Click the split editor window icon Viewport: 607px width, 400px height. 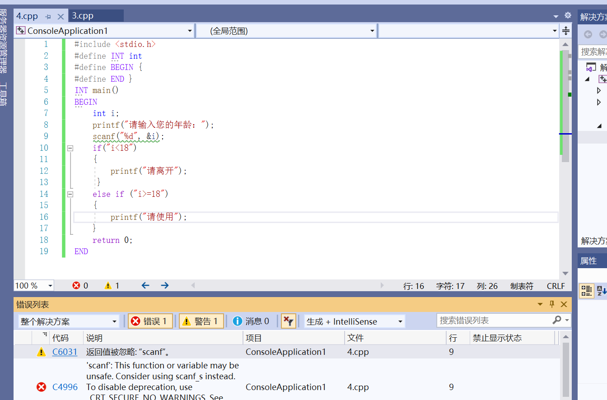[x=566, y=31]
